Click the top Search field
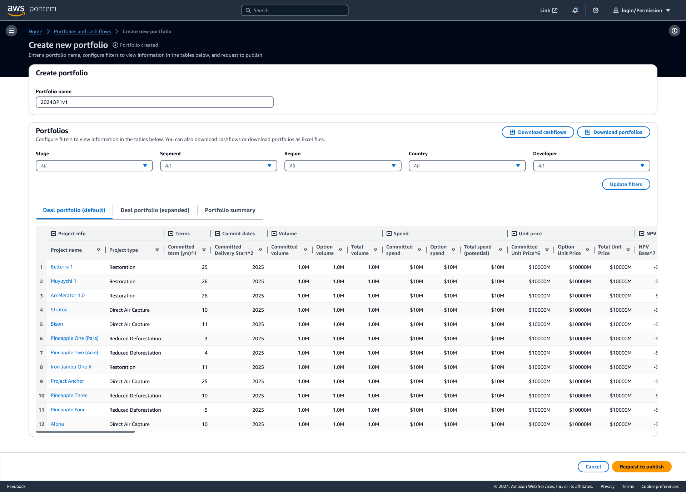 pyautogui.click(x=295, y=10)
